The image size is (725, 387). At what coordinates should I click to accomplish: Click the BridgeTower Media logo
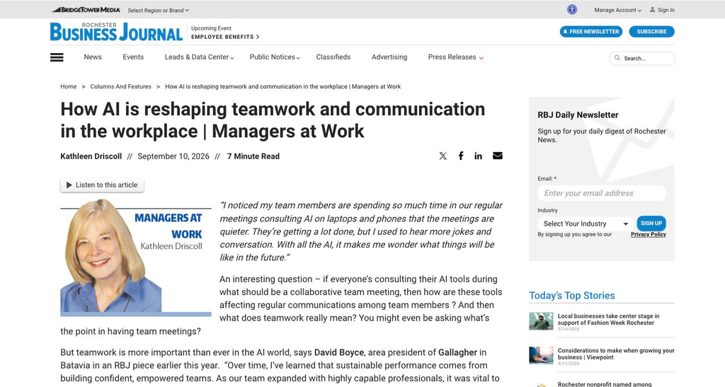pyautogui.click(x=86, y=10)
